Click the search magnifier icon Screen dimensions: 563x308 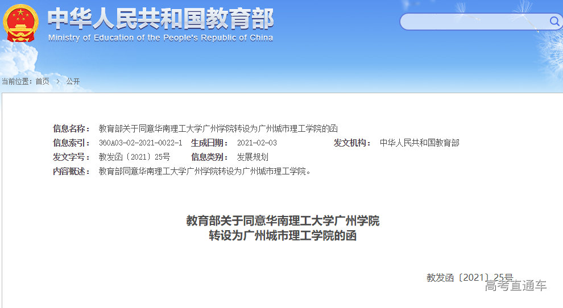click(554, 22)
